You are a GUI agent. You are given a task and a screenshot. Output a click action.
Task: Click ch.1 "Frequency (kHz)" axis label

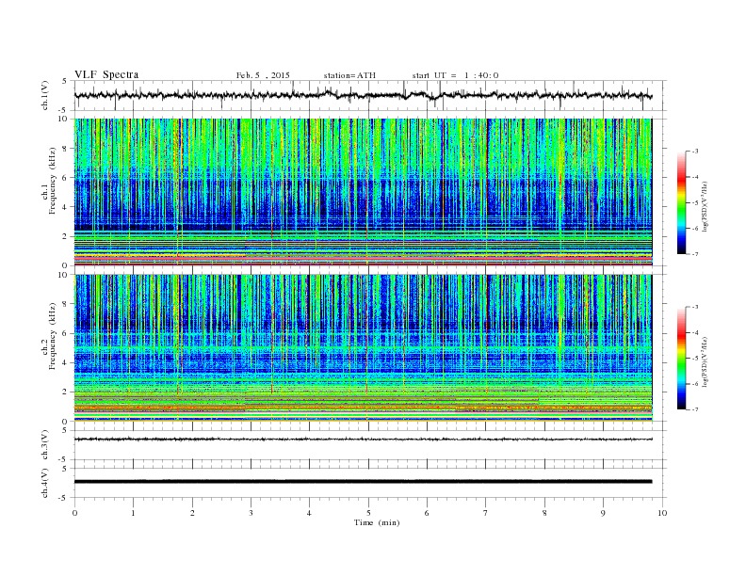click(53, 181)
